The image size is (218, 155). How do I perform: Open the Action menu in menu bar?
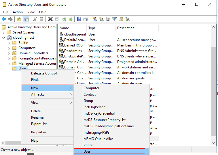[18, 12]
